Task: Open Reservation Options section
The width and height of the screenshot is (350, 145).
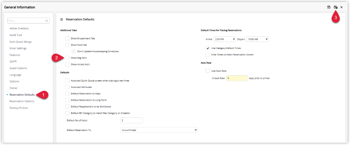Action: [x=22, y=101]
